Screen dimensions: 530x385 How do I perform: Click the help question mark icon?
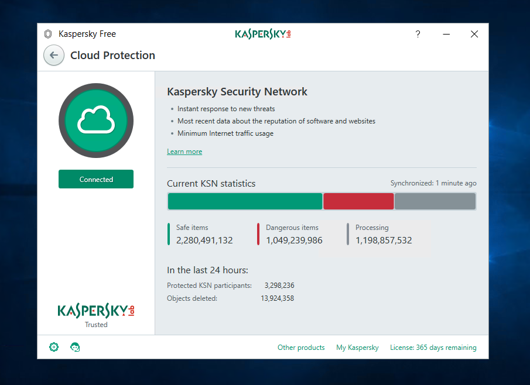pyautogui.click(x=418, y=34)
